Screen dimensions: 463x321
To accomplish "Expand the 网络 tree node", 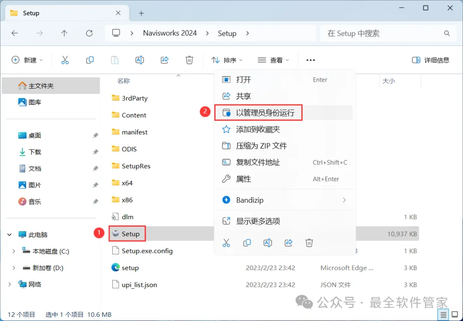I will (9, 284).
